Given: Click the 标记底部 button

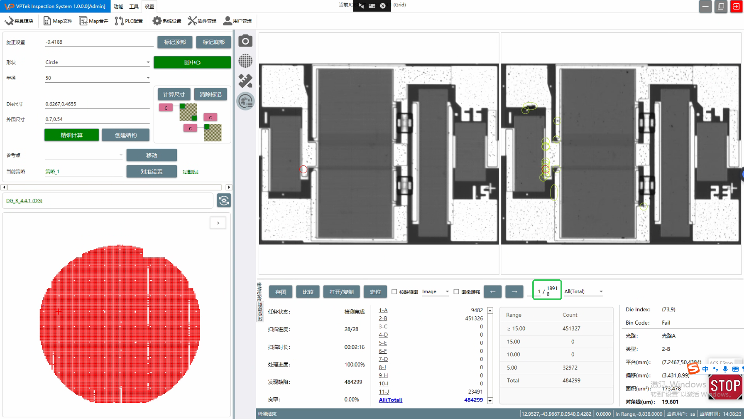Looking at the screenshot, I should (213, 42).
